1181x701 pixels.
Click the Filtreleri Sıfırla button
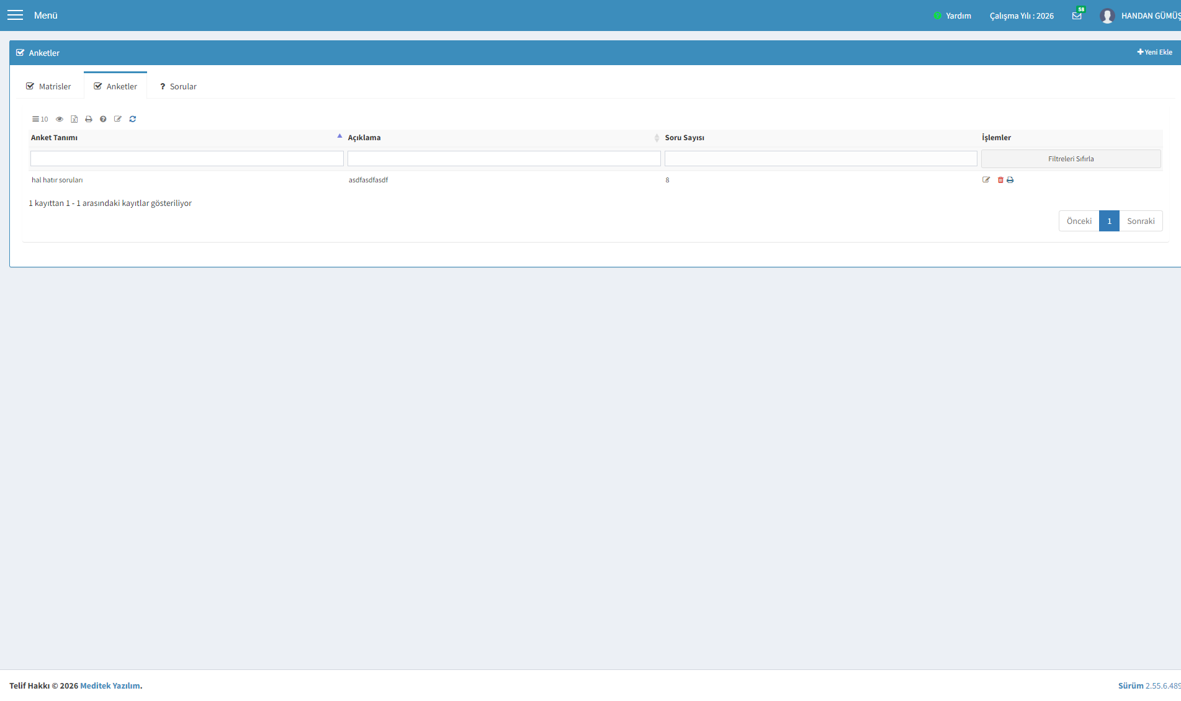tap(1071, 159)
